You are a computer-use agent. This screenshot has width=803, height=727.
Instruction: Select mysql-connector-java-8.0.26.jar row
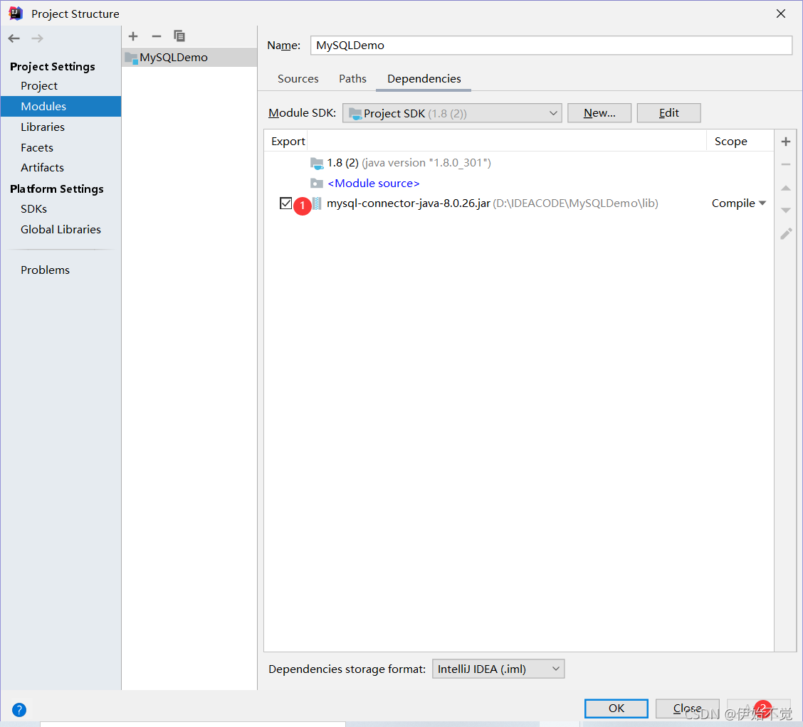(519, 203)
